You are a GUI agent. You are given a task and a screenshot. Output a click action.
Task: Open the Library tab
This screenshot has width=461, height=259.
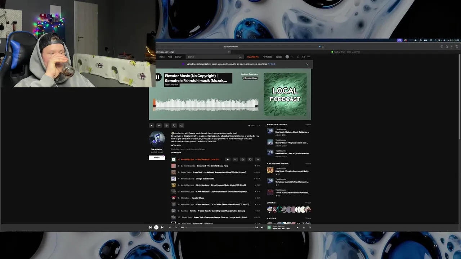pyautogui.click(x=178, y=57)
